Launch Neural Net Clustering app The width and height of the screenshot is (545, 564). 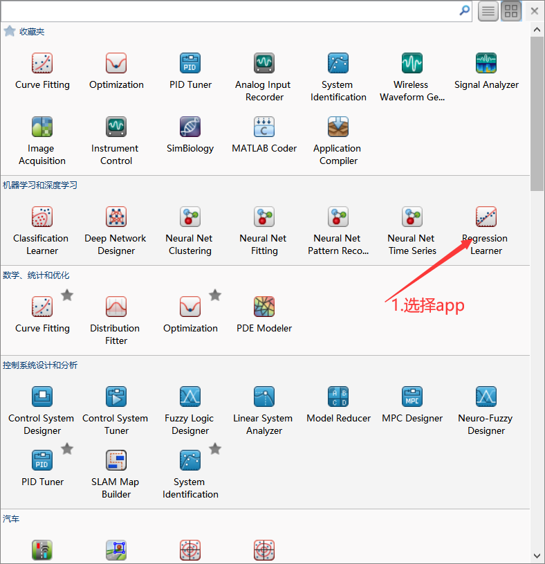tap(190, 231)
